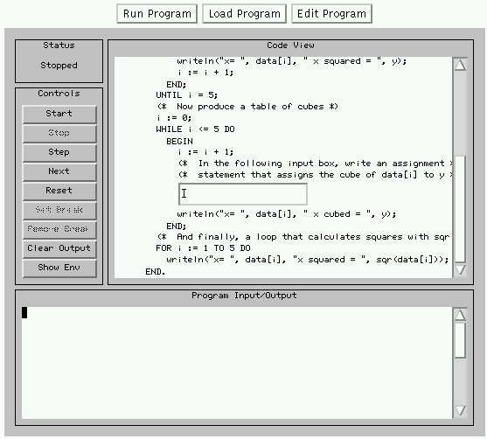This screenshot has height=439, width=487.
Task: Clear the output with Clear Output
Action: pos(59,249)
